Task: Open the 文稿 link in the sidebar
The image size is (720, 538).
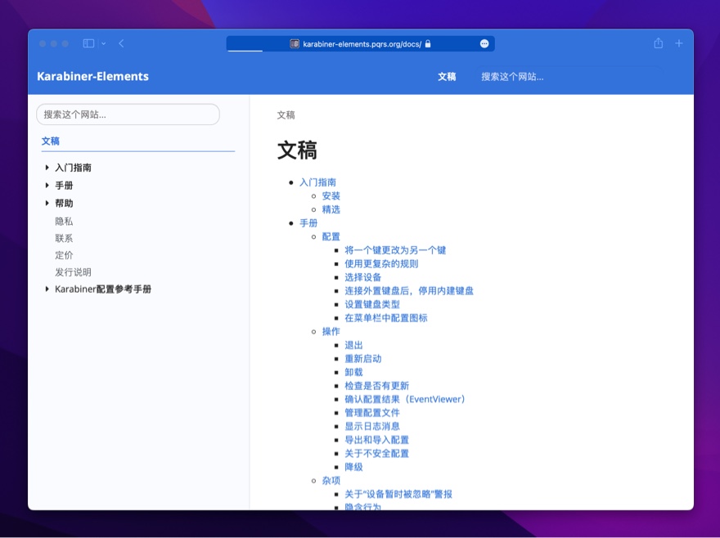Action: (x=51, y=141)
